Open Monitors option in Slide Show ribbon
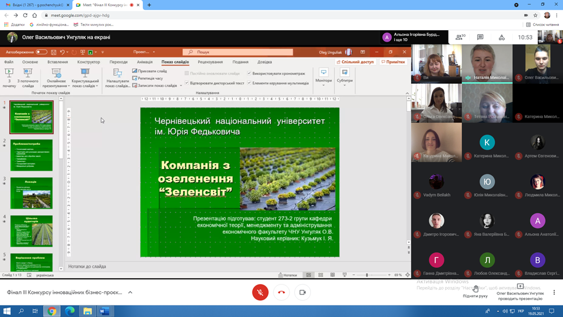This screenshot has width=563, height=317. (324, 77)
